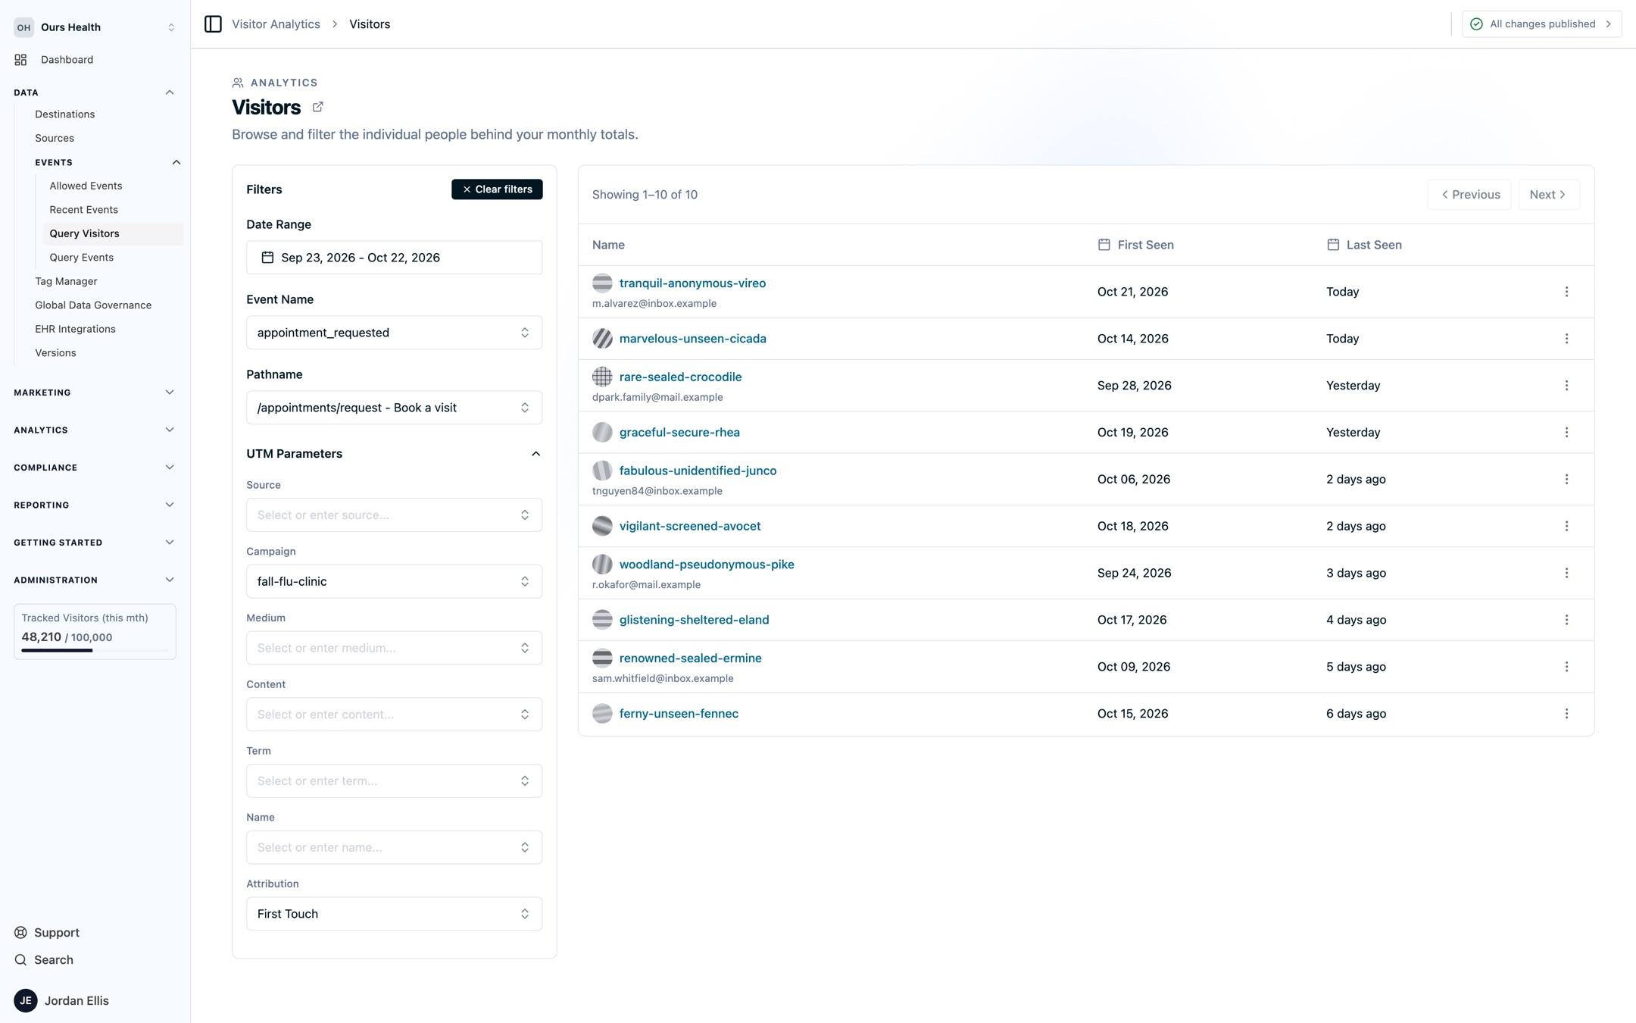
Task: Open the Campaign fall-flu-clinic dropdown
Action: tap(394, 581)
